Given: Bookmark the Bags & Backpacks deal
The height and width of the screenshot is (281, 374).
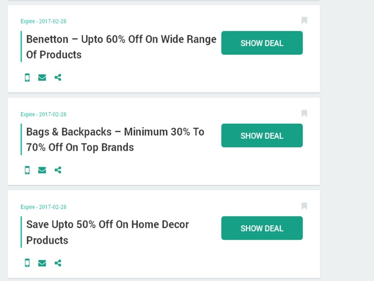Looking at the screenshot, I should (304, 113).
